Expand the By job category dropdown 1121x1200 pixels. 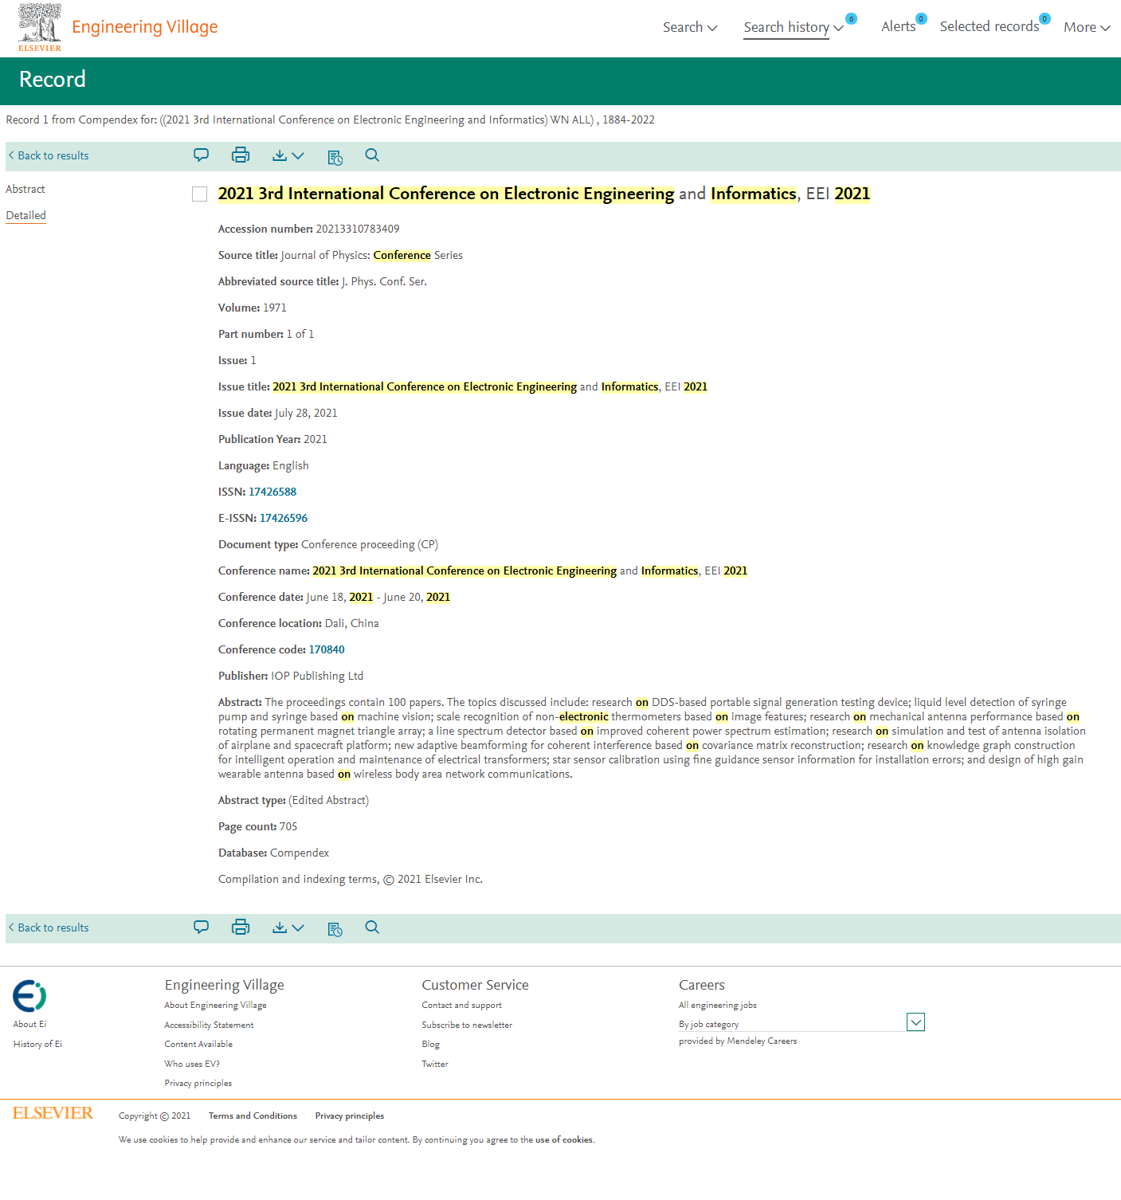tap(915, 1022)
